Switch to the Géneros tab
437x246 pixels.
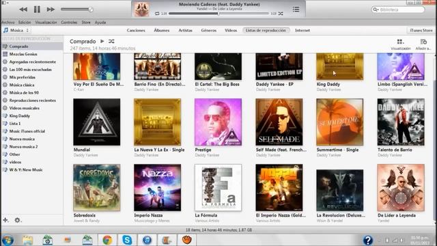(x=209, y=30)
